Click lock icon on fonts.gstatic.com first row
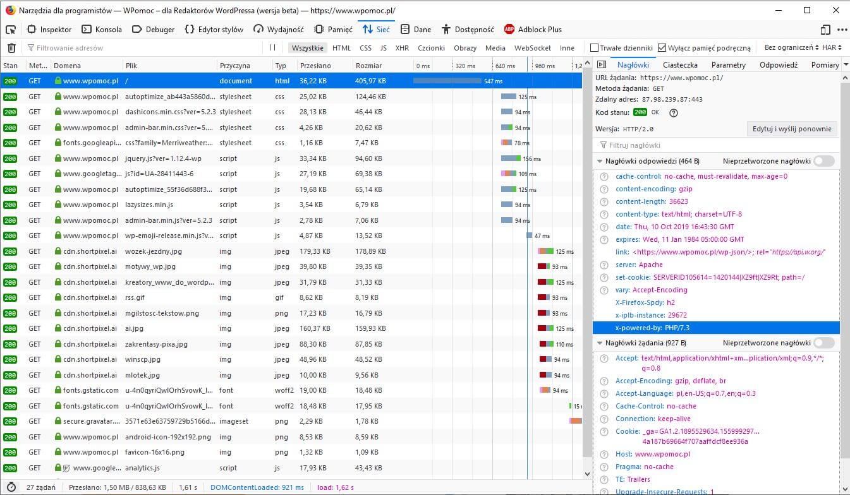The height and width of the screenshot is (495, 850). pos(58,391)
